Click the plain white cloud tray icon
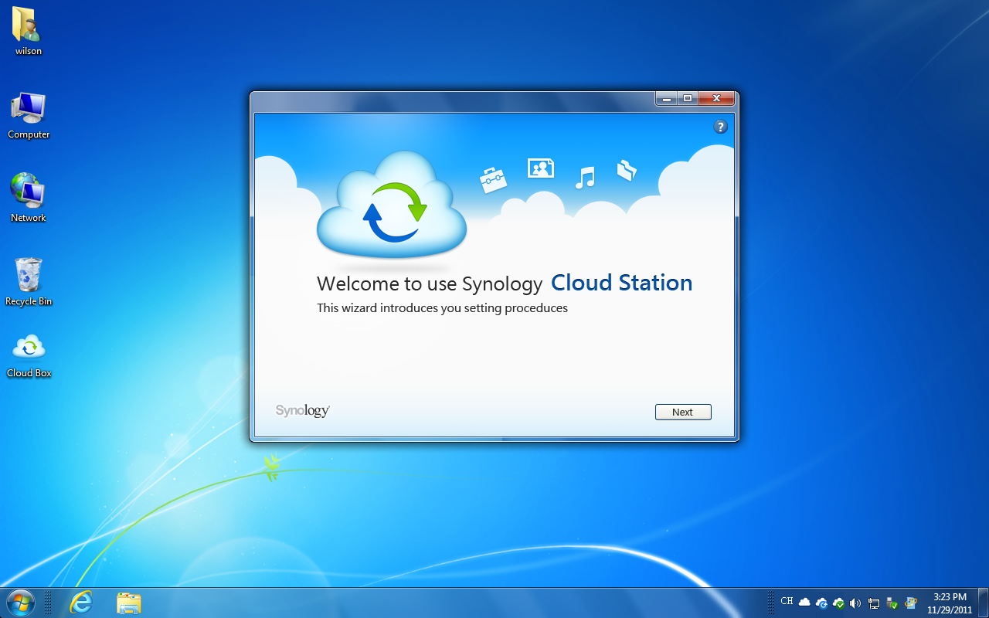The width and height of the screenshot is (989, 618). coord(804,603)
